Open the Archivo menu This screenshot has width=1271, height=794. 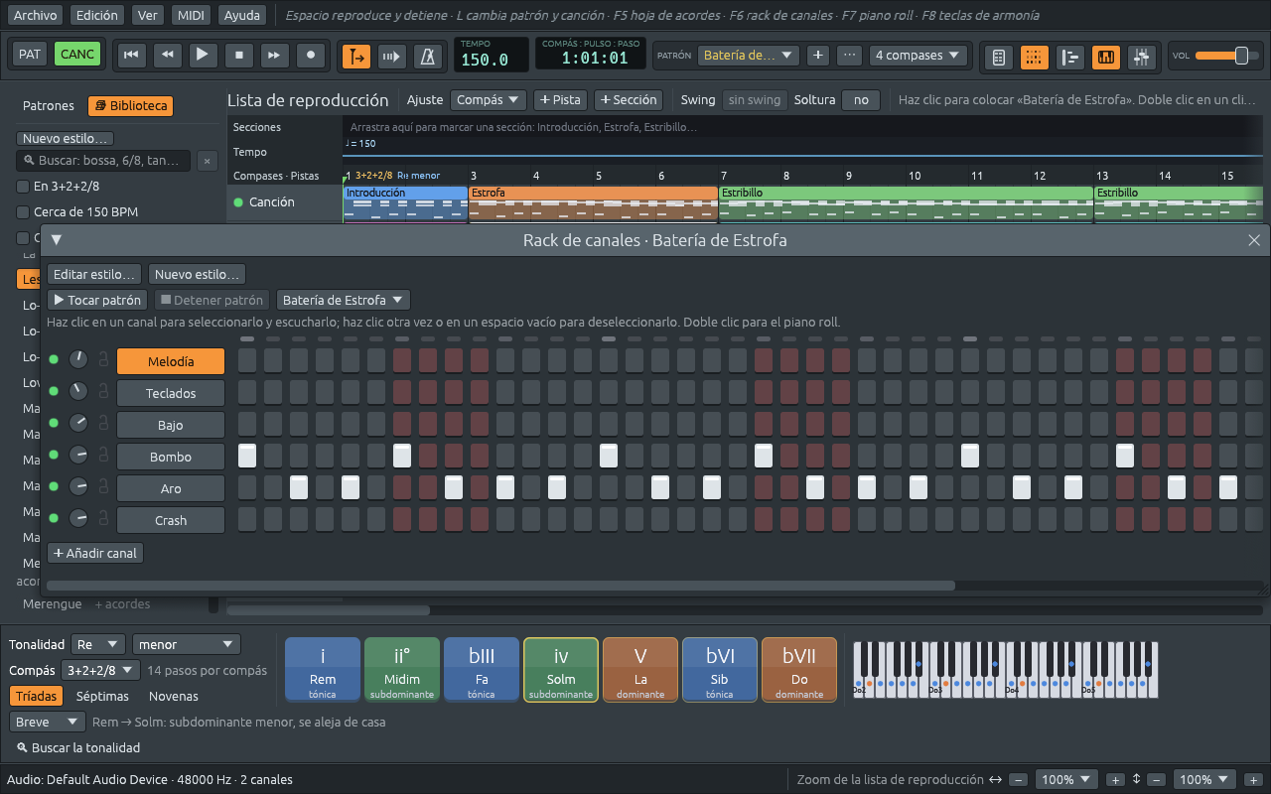click(36, 15)
